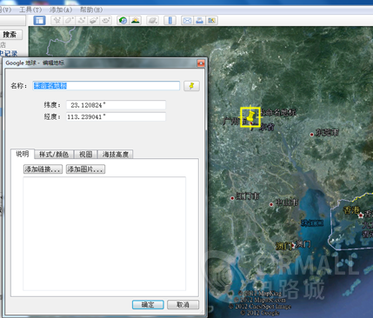Screen dimensions: 373x318
Task: Click the 纬度 latitude input field
Action: tap(116, 105)
